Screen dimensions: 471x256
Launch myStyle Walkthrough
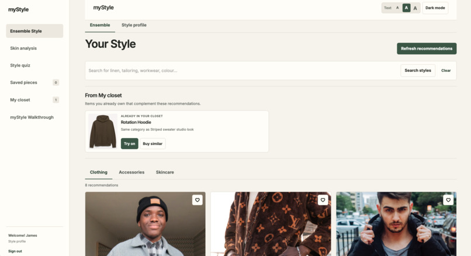pyautogui.click(x=34, y=117)
